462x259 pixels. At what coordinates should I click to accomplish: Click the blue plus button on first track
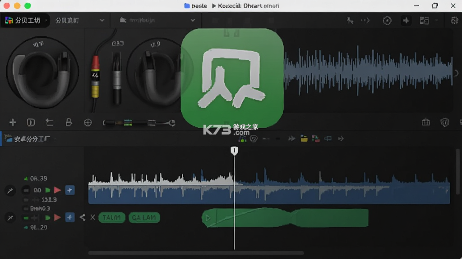(69, 190)
